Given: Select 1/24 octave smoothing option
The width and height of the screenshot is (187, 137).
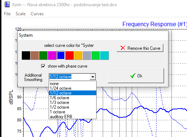Looking at the screenshot, I should click(73, 88).
